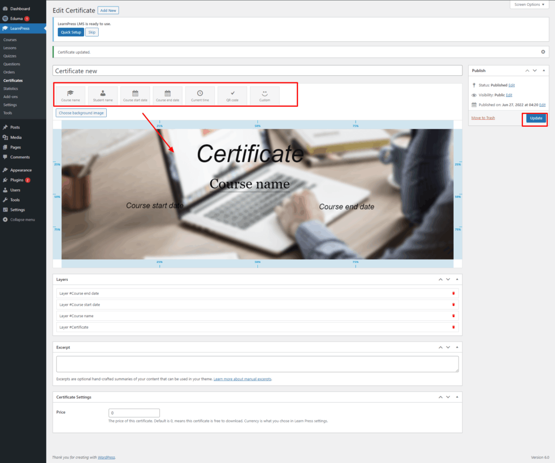Select Course end date text on canvas
555x463 pixels.
click(346, 207)
